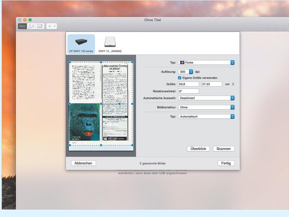Click the Abc text mode toolbar icon
This screenshot has height=217, width=289.
[x=23, y=26]
